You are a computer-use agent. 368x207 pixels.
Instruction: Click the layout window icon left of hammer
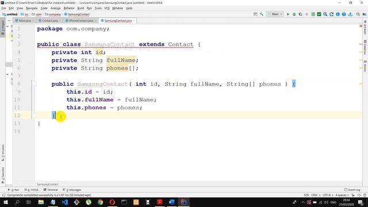(x=255, y=14)
